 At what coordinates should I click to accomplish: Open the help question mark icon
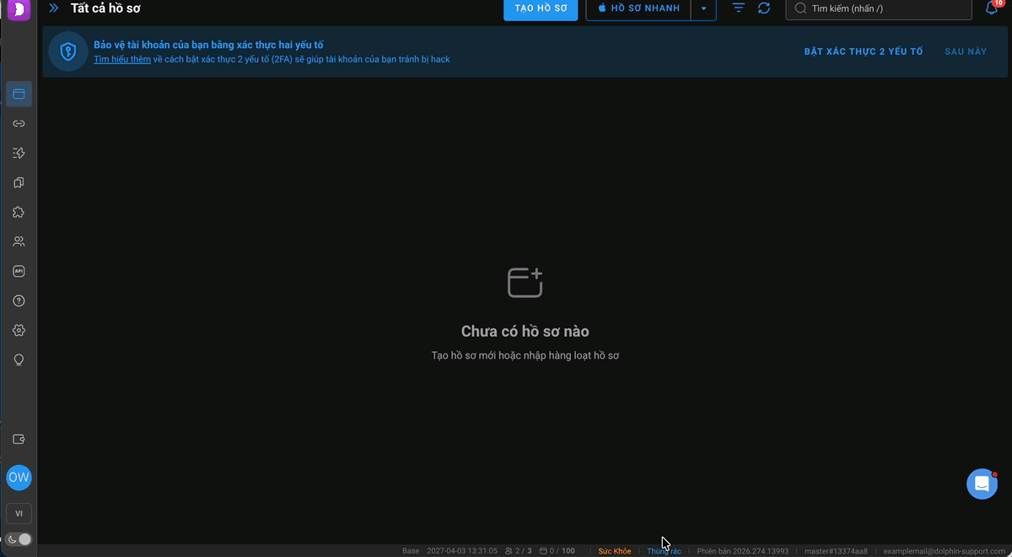tap(19, 300)
